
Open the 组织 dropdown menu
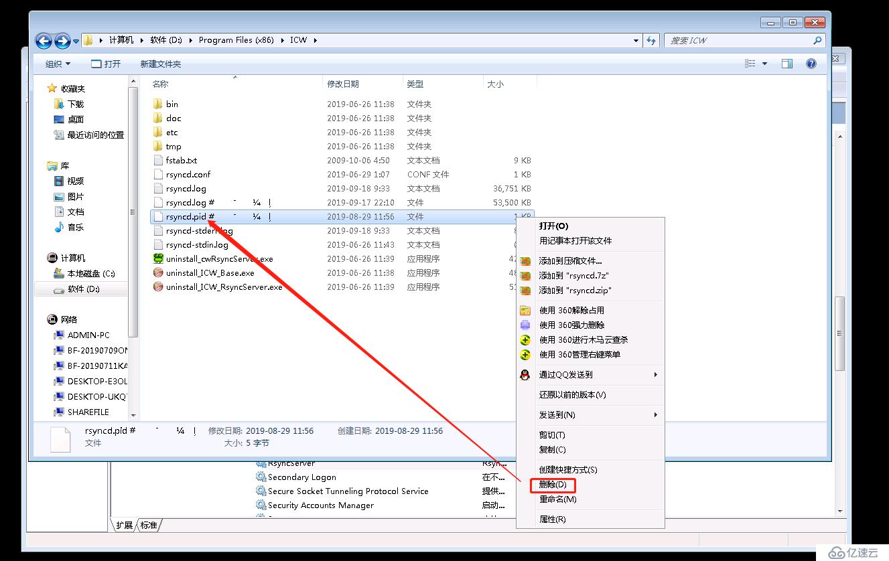click(x=58, y=64)
